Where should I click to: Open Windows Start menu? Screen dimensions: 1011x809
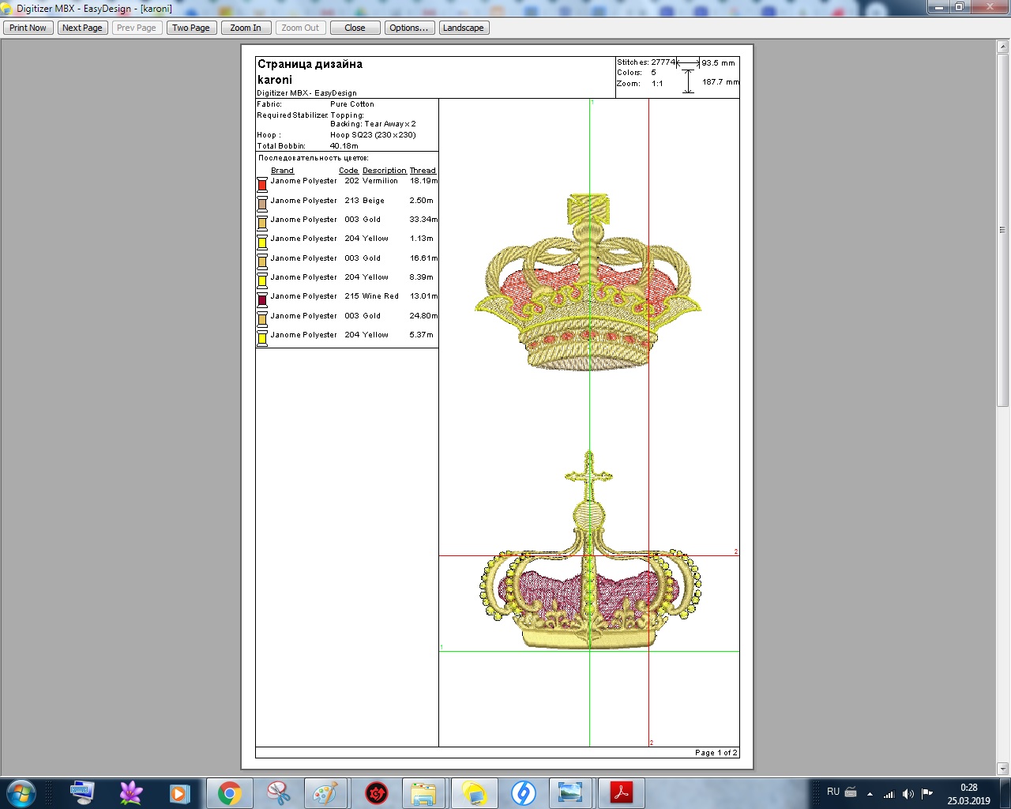pyautogui.click(x=21, y=792)
